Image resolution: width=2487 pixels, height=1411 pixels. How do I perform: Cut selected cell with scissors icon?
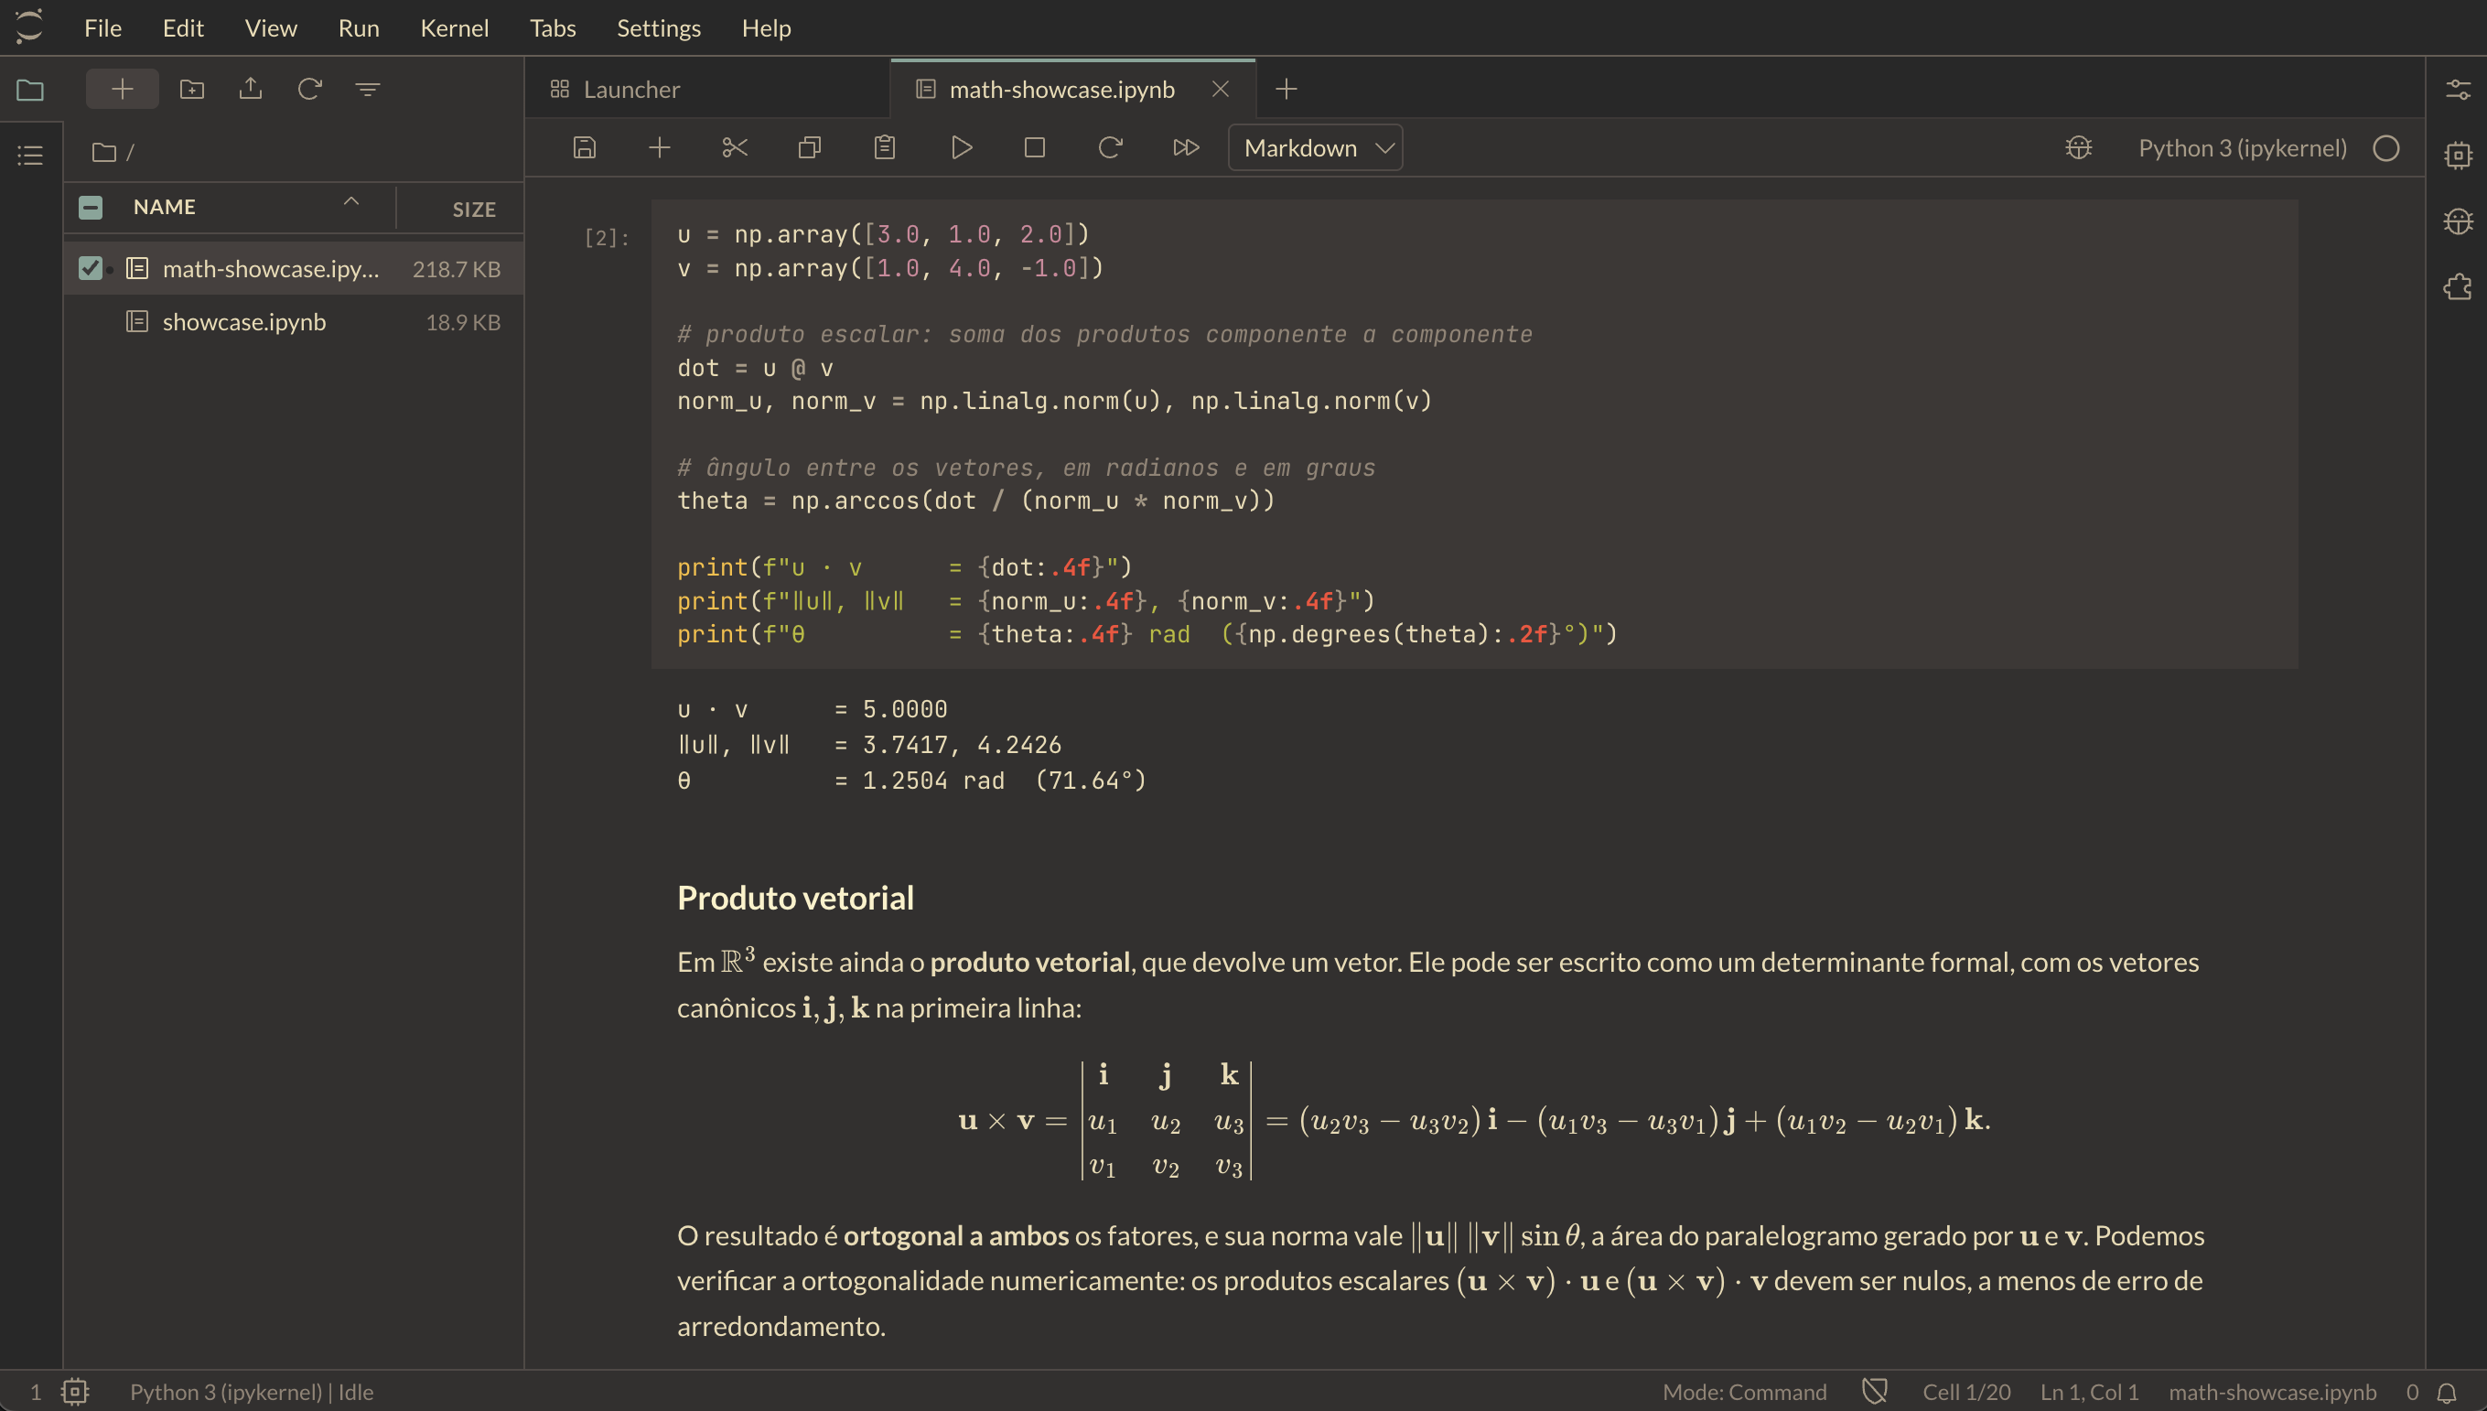tap(735, 147)
